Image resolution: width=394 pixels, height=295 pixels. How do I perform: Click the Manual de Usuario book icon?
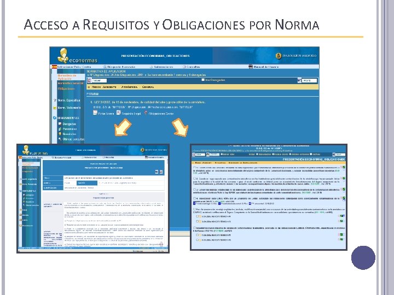pyautogui.click(x=251, y=67)
